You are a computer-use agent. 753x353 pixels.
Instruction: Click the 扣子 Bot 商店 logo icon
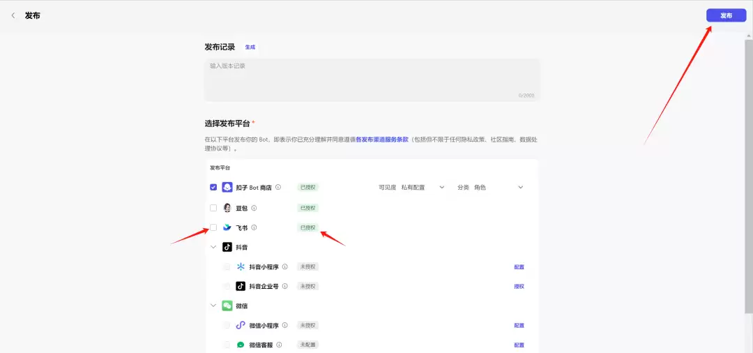(x=227, y=187)
